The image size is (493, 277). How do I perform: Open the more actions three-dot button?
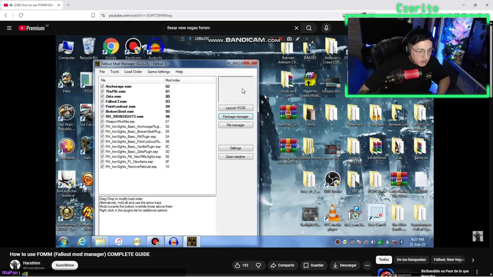367,265
